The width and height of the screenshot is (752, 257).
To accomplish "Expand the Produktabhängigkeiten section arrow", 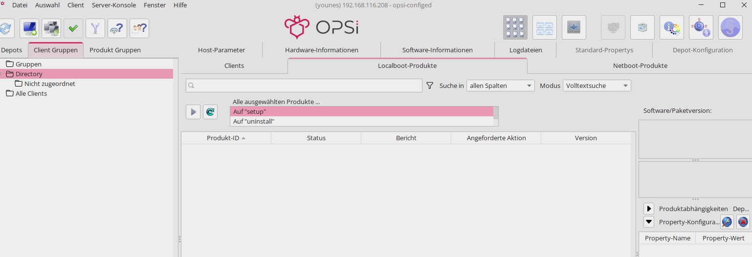I will (649, 209).
